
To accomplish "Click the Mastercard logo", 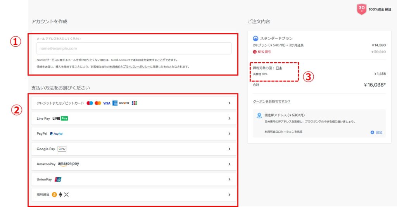I will pos(98,103).
